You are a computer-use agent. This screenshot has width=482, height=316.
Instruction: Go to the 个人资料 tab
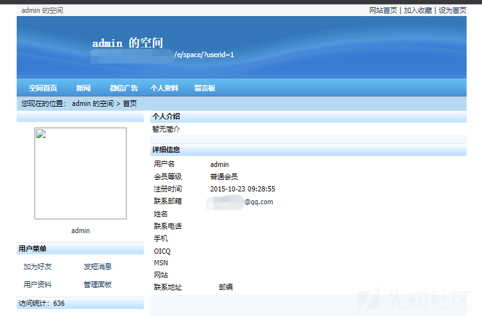[x=164, y=88]
